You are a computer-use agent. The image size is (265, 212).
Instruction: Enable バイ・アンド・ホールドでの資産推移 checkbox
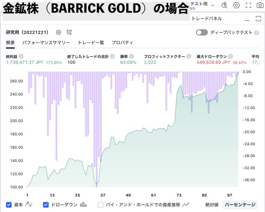(x=101, y=205)
